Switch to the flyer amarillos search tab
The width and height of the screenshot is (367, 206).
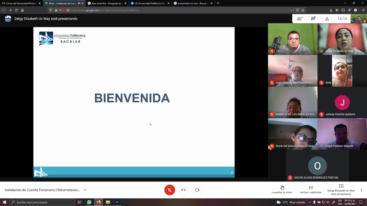point(107,3)
